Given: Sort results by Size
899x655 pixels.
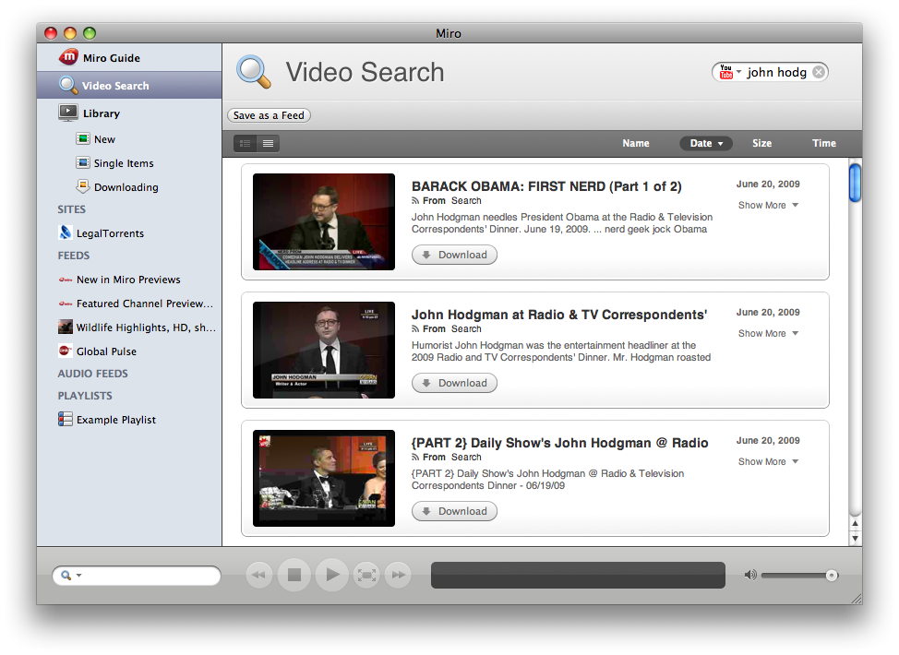Looking at the screenshot, I should click(761, 143).
